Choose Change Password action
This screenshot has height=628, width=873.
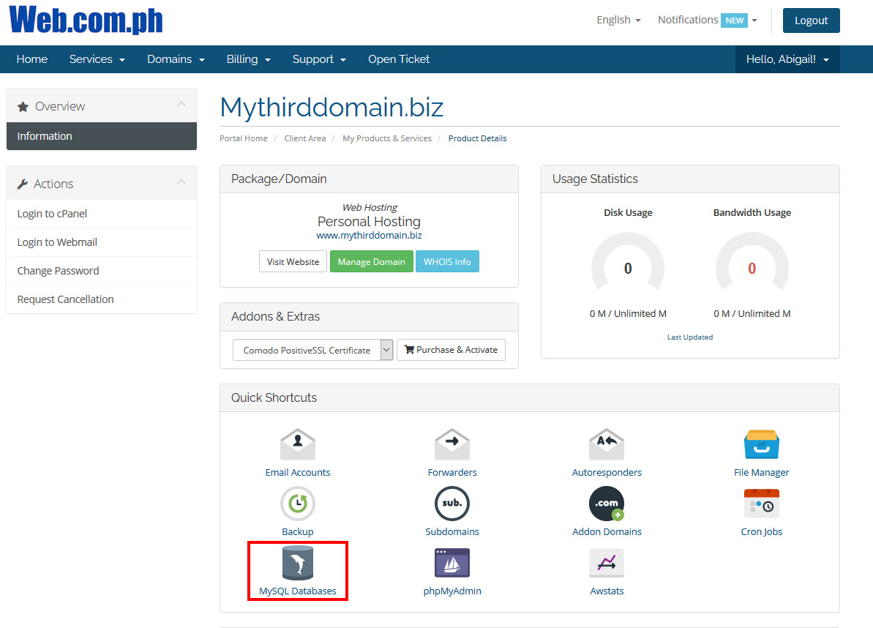click(x=101, y=271)
